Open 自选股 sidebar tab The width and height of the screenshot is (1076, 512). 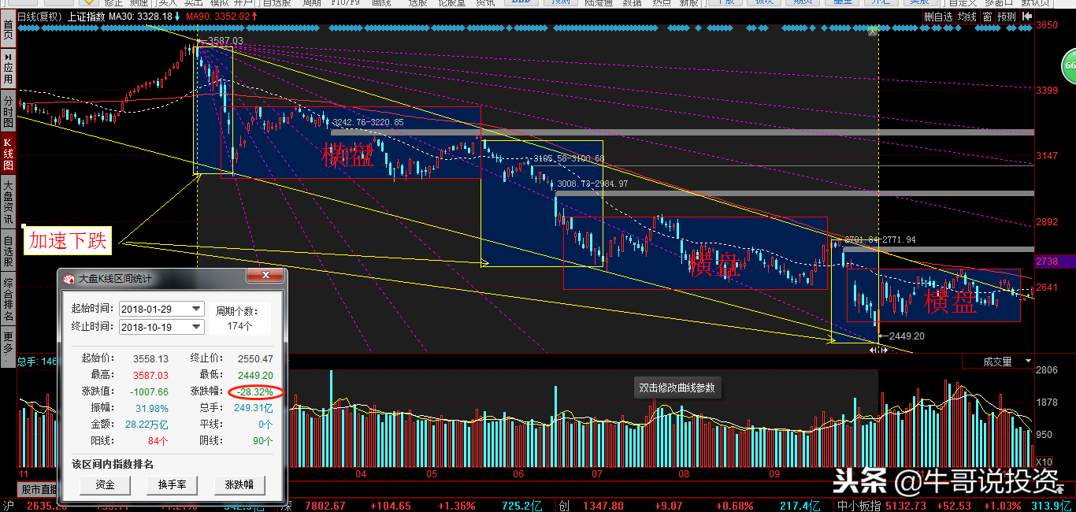click(x=8, y=250)
